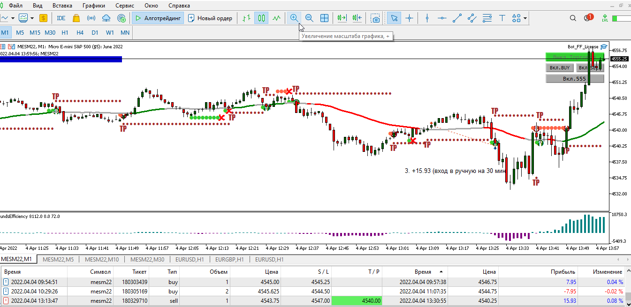Switch chart to bar chart type
Screen dimensions: 631x307
pyautogui.click(x=246, y=18)
